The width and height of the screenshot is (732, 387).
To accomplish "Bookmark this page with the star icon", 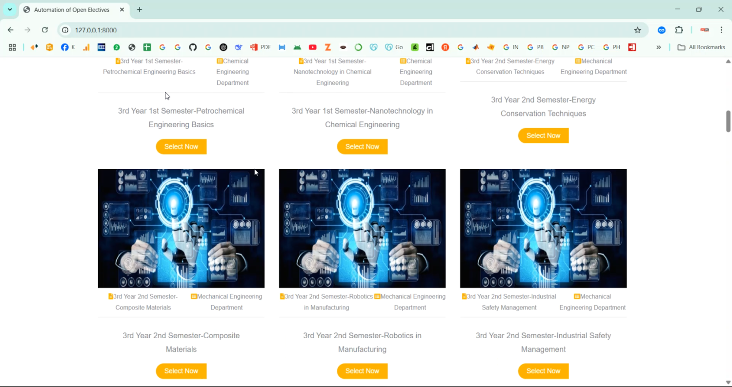I will tap(637, 30).
